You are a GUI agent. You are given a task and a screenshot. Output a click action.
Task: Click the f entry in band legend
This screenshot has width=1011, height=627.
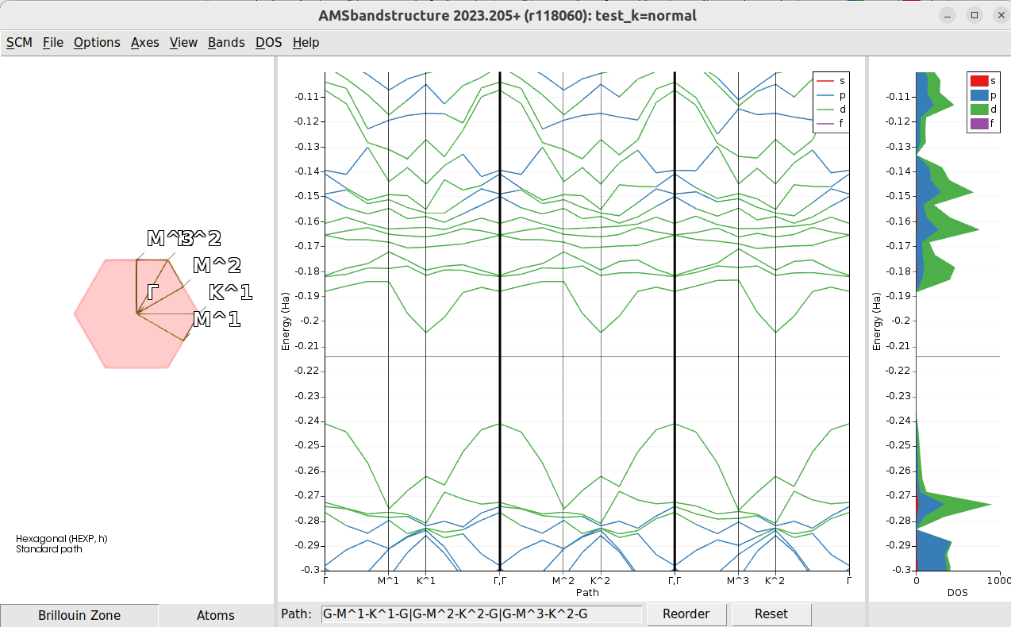[x=830, y=124]
